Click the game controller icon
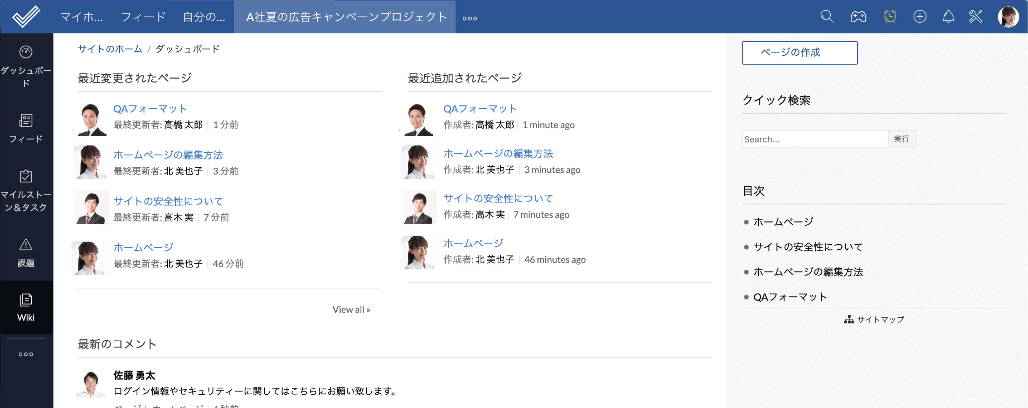Image resolution: width=1028 pixels, height=408 pixels. click(x=858, y=17)
